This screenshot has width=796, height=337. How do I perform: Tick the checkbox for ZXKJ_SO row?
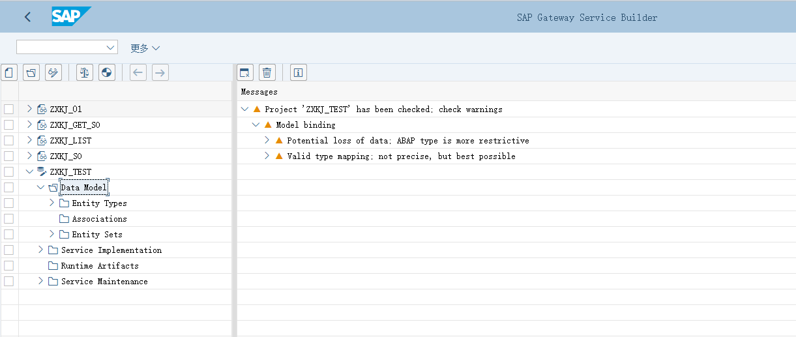click(8, 156)
